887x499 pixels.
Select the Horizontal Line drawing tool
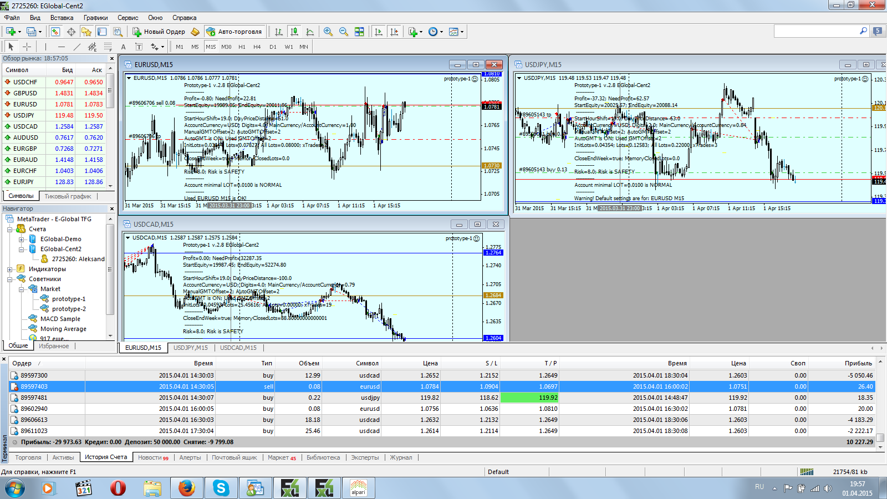(61, 47)
